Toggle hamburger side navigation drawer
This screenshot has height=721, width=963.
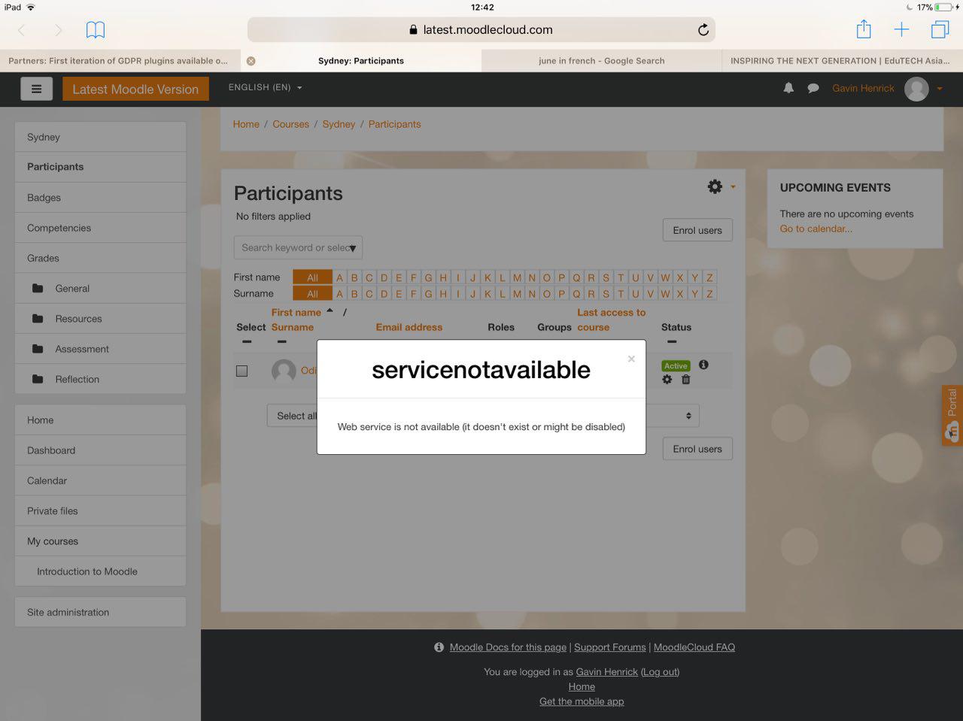[x=36, y=89]
